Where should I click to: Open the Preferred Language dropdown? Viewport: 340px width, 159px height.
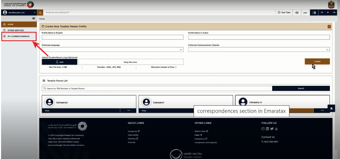point(112,49)
